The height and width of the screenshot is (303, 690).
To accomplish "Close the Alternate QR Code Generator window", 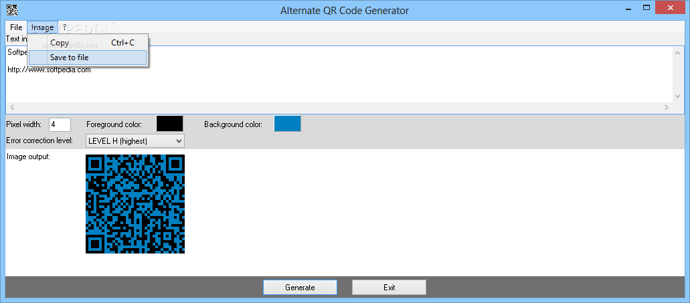I will (671, 7).
